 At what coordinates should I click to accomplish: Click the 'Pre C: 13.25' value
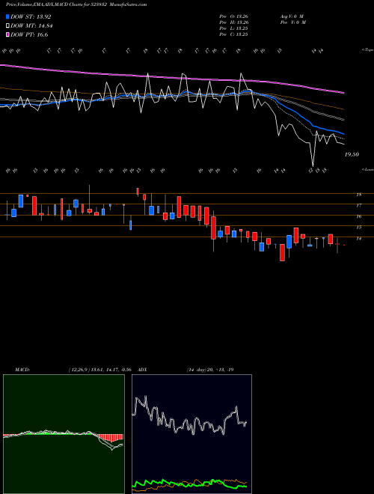click(x=233, y=34)
